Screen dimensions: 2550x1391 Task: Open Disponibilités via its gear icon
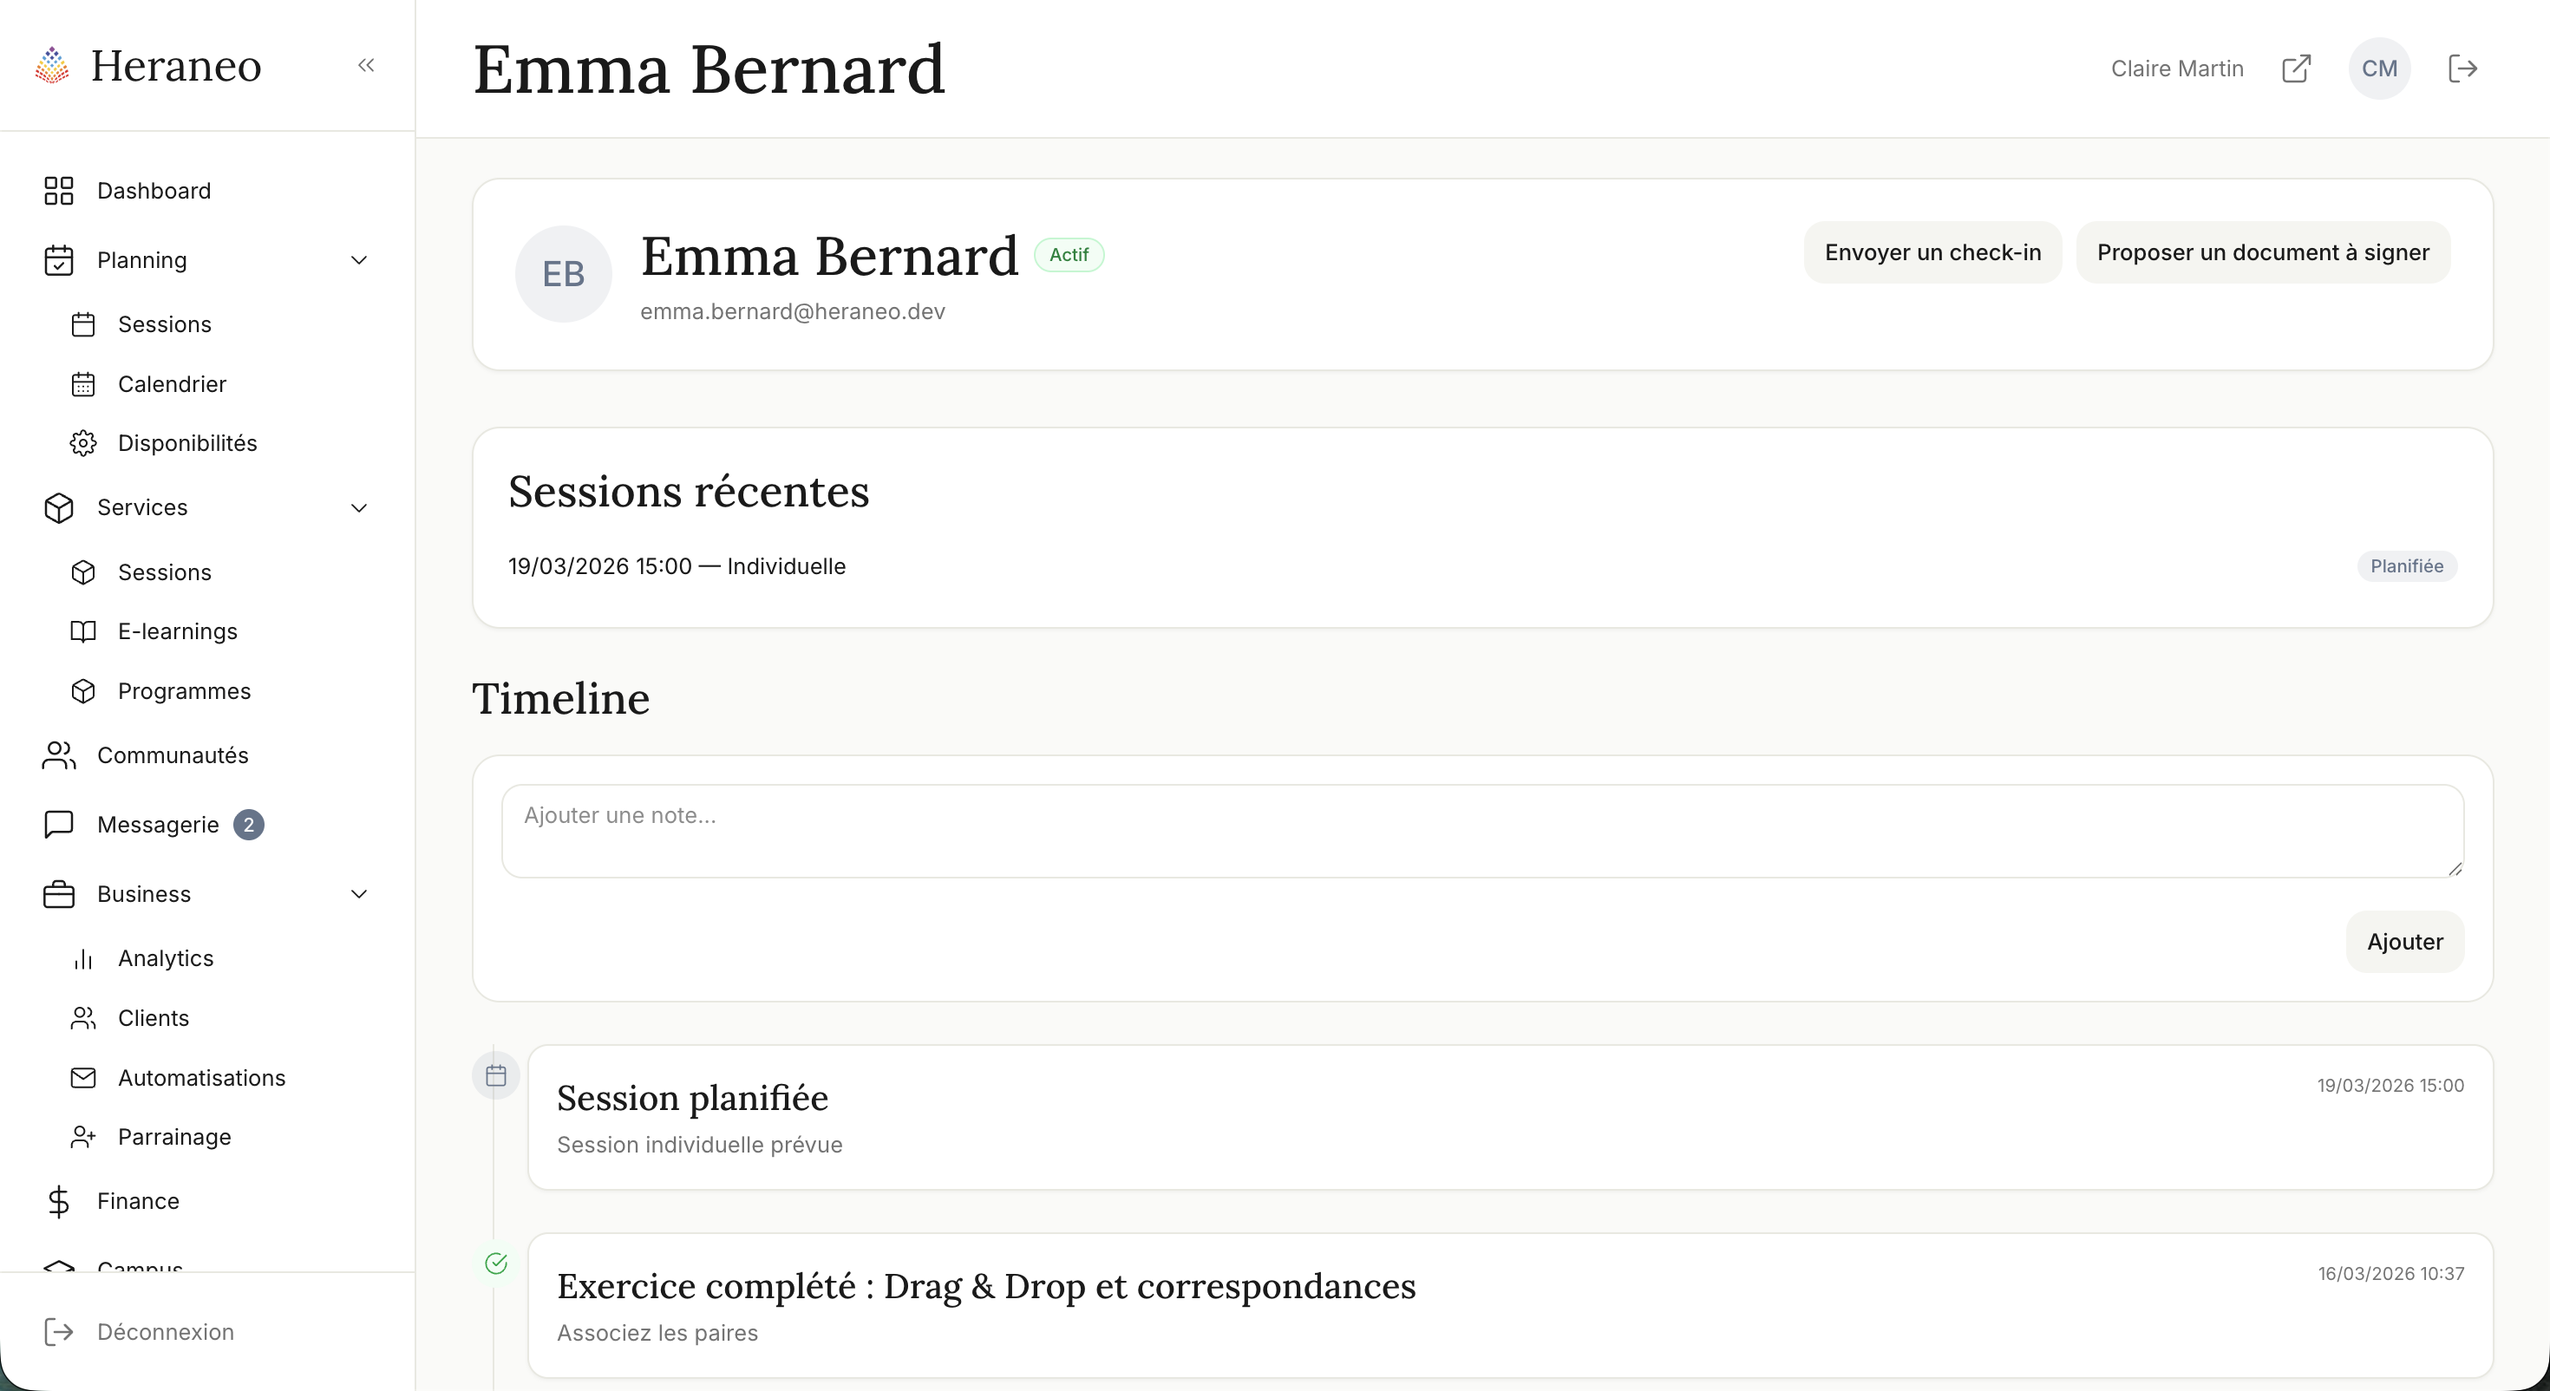click(83, 443)
